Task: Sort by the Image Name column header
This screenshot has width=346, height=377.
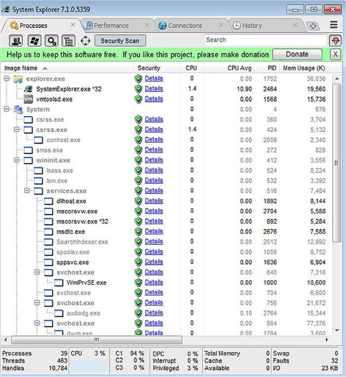Action: pyautogui.click(x=67, y=68)
